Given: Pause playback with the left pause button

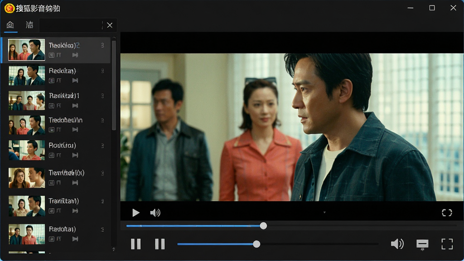Looking at the screenshot, I should [x=136, y=244].
